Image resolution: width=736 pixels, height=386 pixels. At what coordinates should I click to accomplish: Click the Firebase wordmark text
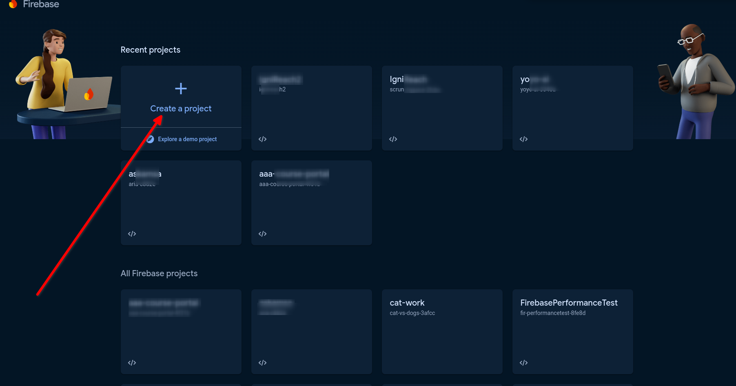click(41, 4)
